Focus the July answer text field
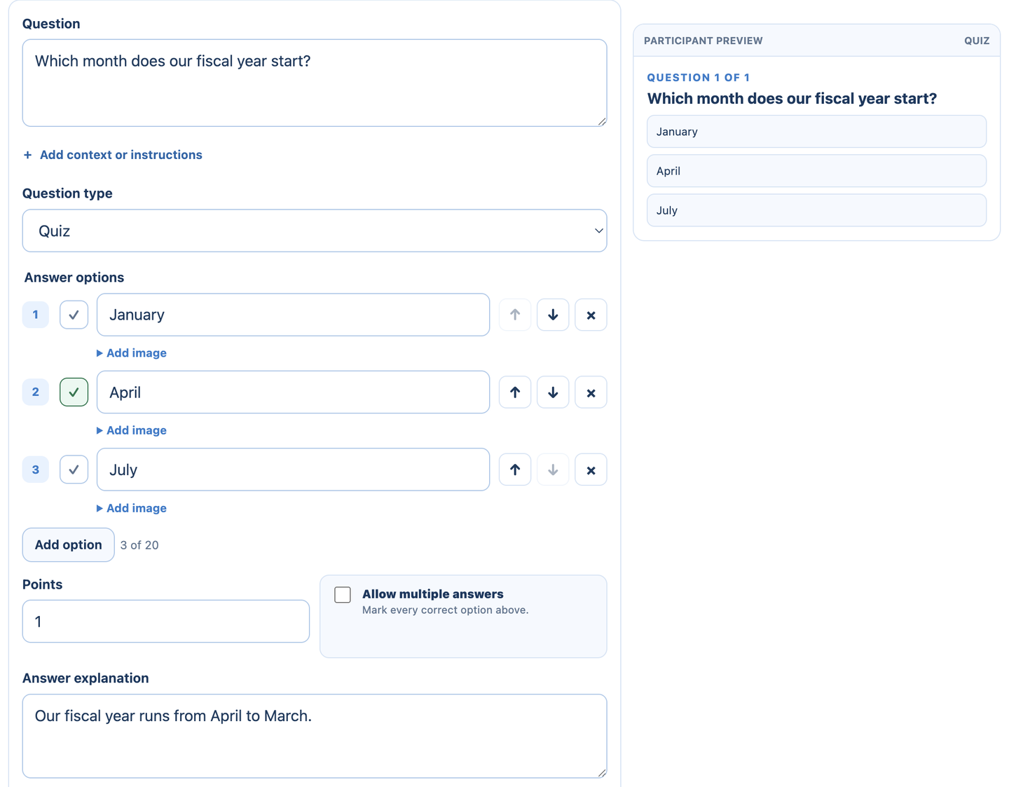 [x=293, y=470]
